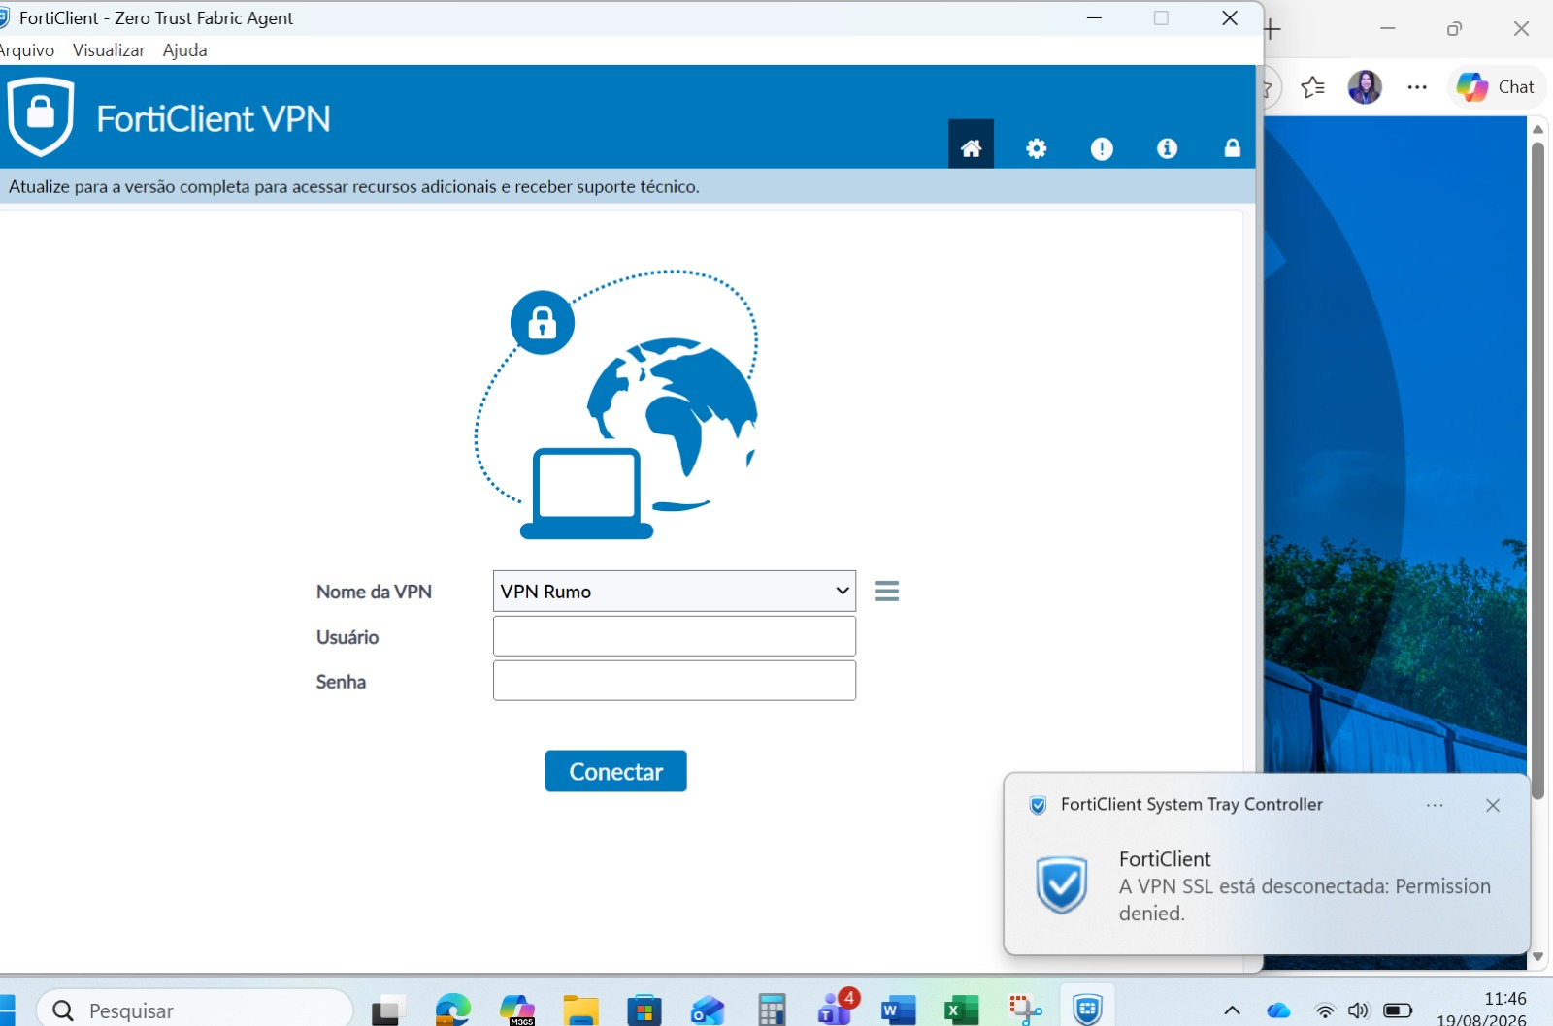Open the Visualizar menu

109,50
